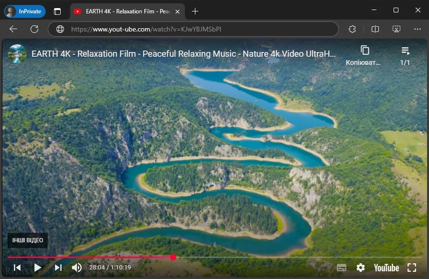The height and width of the screenshot is (279, 429).
Task: Skip to the next video
Action: point(58,268)
